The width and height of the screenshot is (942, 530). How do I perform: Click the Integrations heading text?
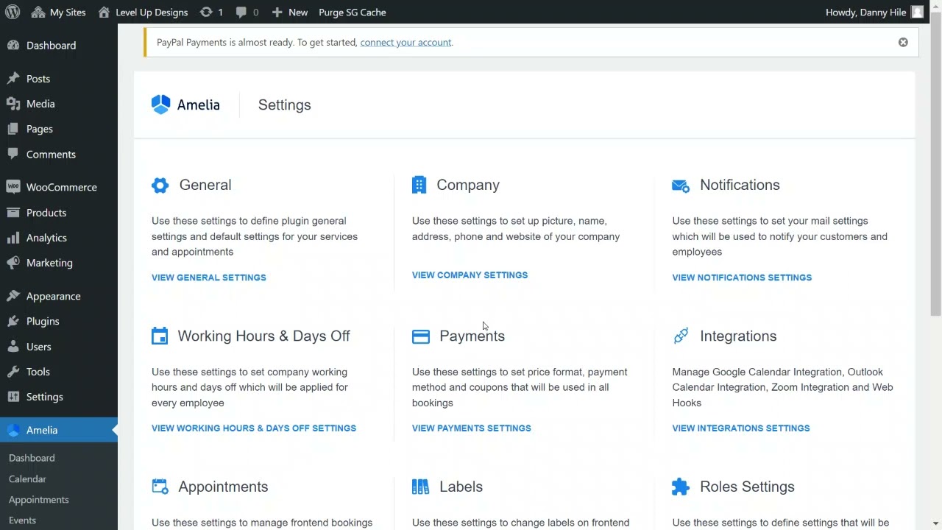point(738,336)
